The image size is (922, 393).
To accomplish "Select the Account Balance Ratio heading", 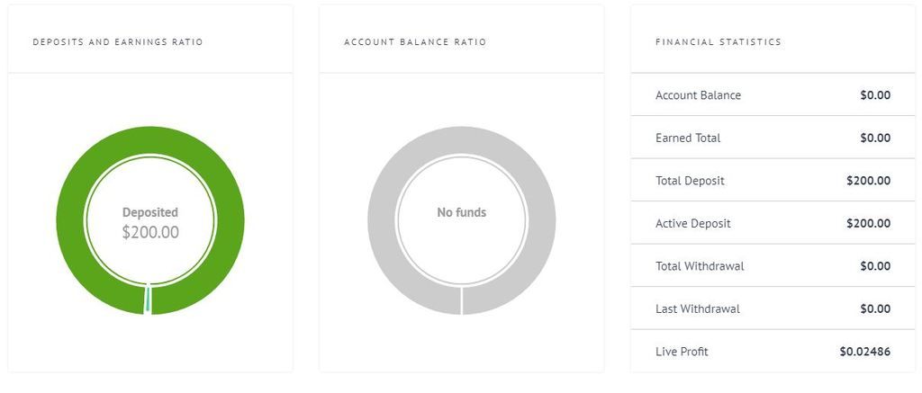I will (x=415, y=42).
